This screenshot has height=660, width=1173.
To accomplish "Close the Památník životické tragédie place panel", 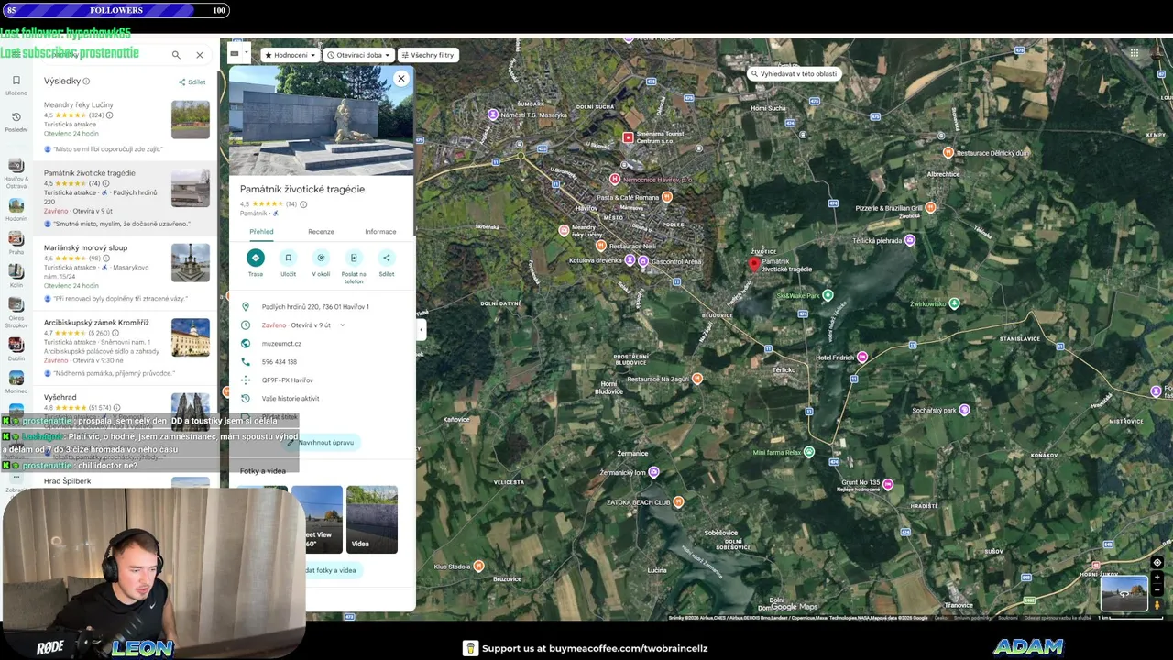I will tap(400, 79).
